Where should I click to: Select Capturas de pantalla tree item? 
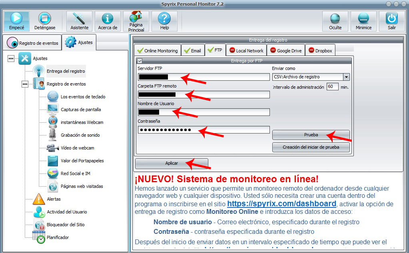[x=81, y=110]
